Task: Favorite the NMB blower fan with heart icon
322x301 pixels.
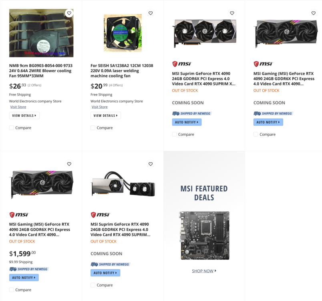Action: 69,13
